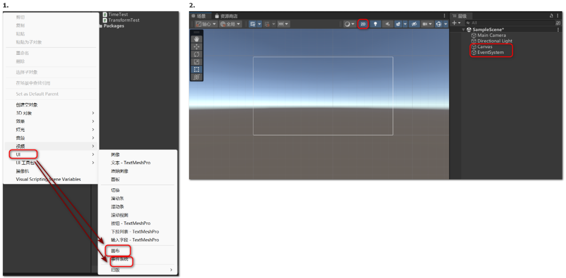Collapse the SampleScene tree node

463,29
